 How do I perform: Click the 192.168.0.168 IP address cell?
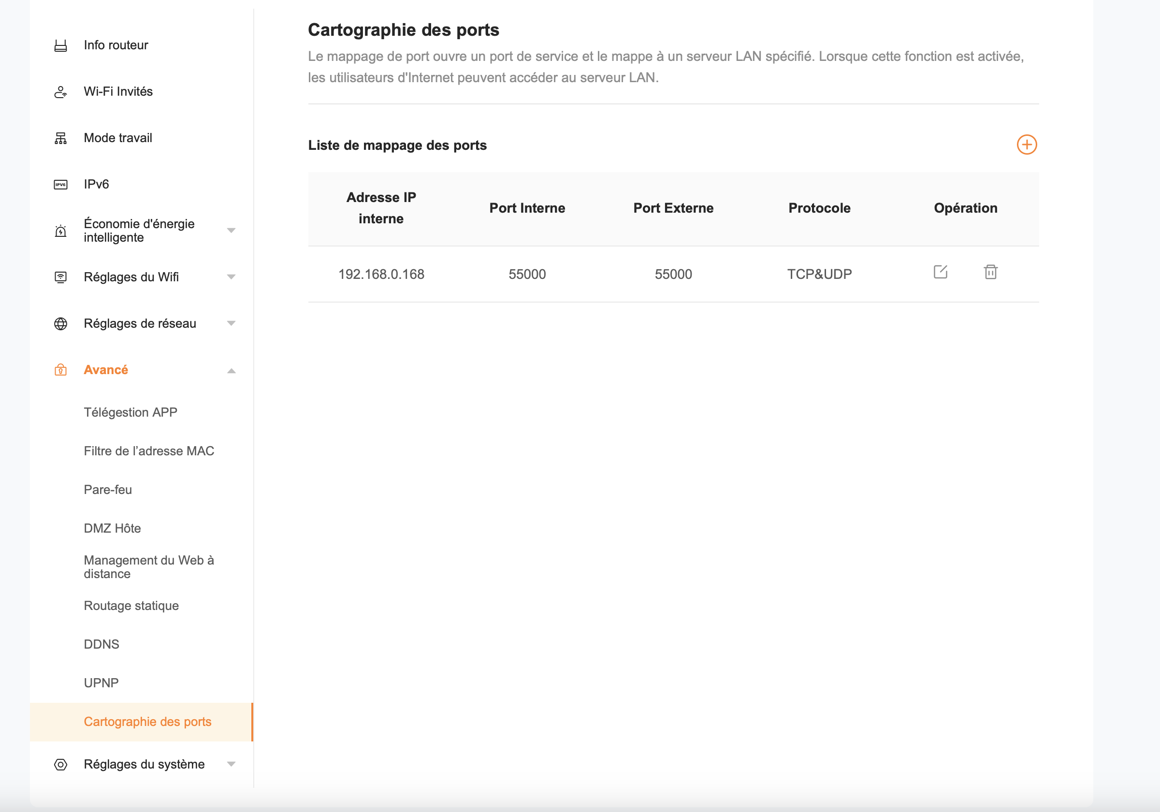381,275
